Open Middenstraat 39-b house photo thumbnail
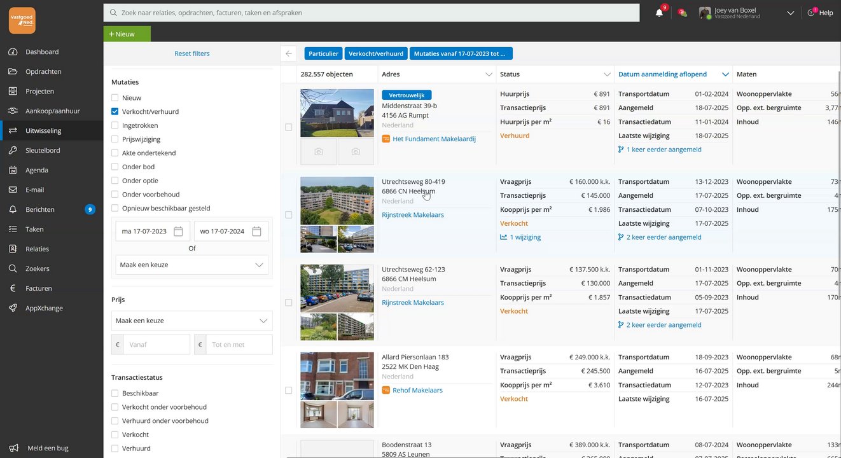Image resolution: width=841 pixels, height=458 pixels. pos(337,113)
